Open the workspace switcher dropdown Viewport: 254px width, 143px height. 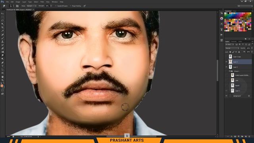click(x=245, y=6)
